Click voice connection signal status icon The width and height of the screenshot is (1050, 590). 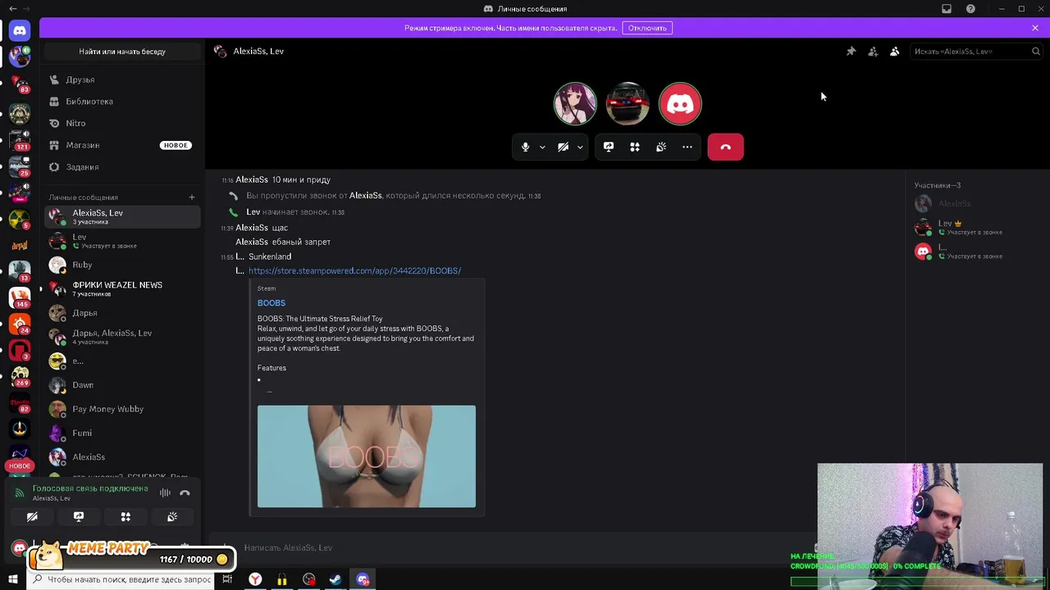pos(20,492)
